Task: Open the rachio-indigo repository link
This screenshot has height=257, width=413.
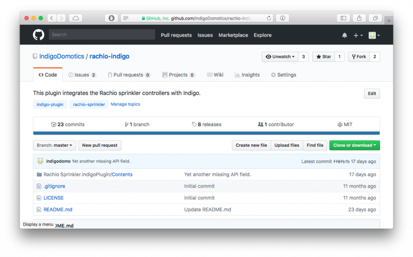Action: [109, 56]
